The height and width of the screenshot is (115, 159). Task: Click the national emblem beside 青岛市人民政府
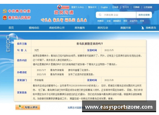5,17
